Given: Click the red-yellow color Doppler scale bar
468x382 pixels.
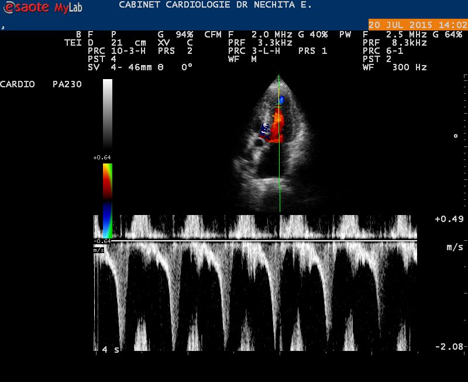Looking at the screenshot, I should coord(108,182).
